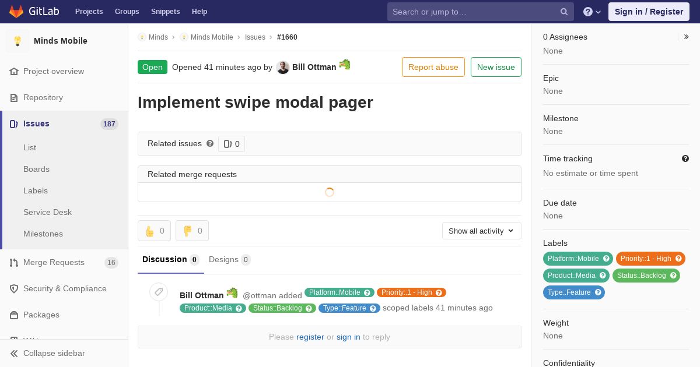700x367 pixels.
Task: Give a thumbs up reaction
Action: point(155,231)
